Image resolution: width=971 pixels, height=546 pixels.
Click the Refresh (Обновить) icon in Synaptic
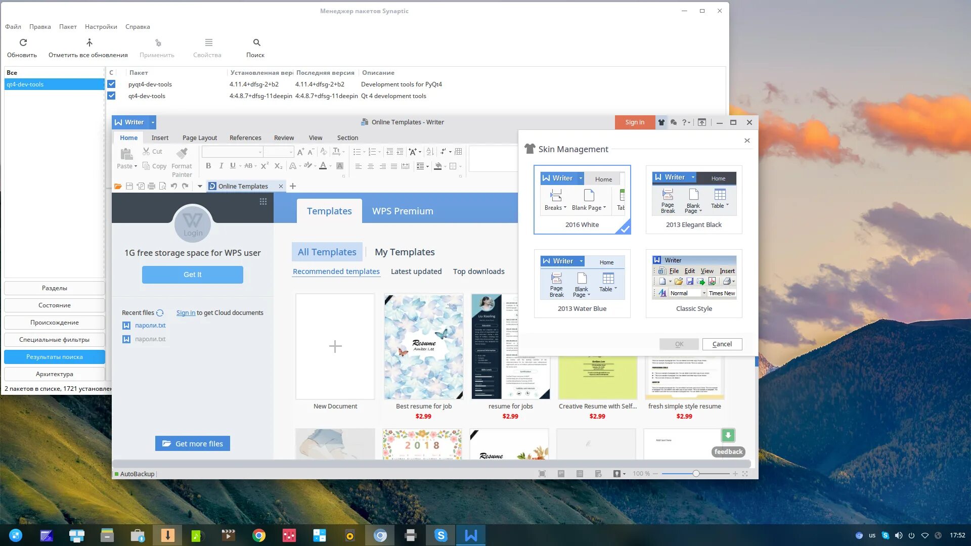(23, 42)
